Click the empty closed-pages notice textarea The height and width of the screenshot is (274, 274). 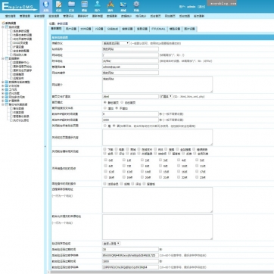157,138
